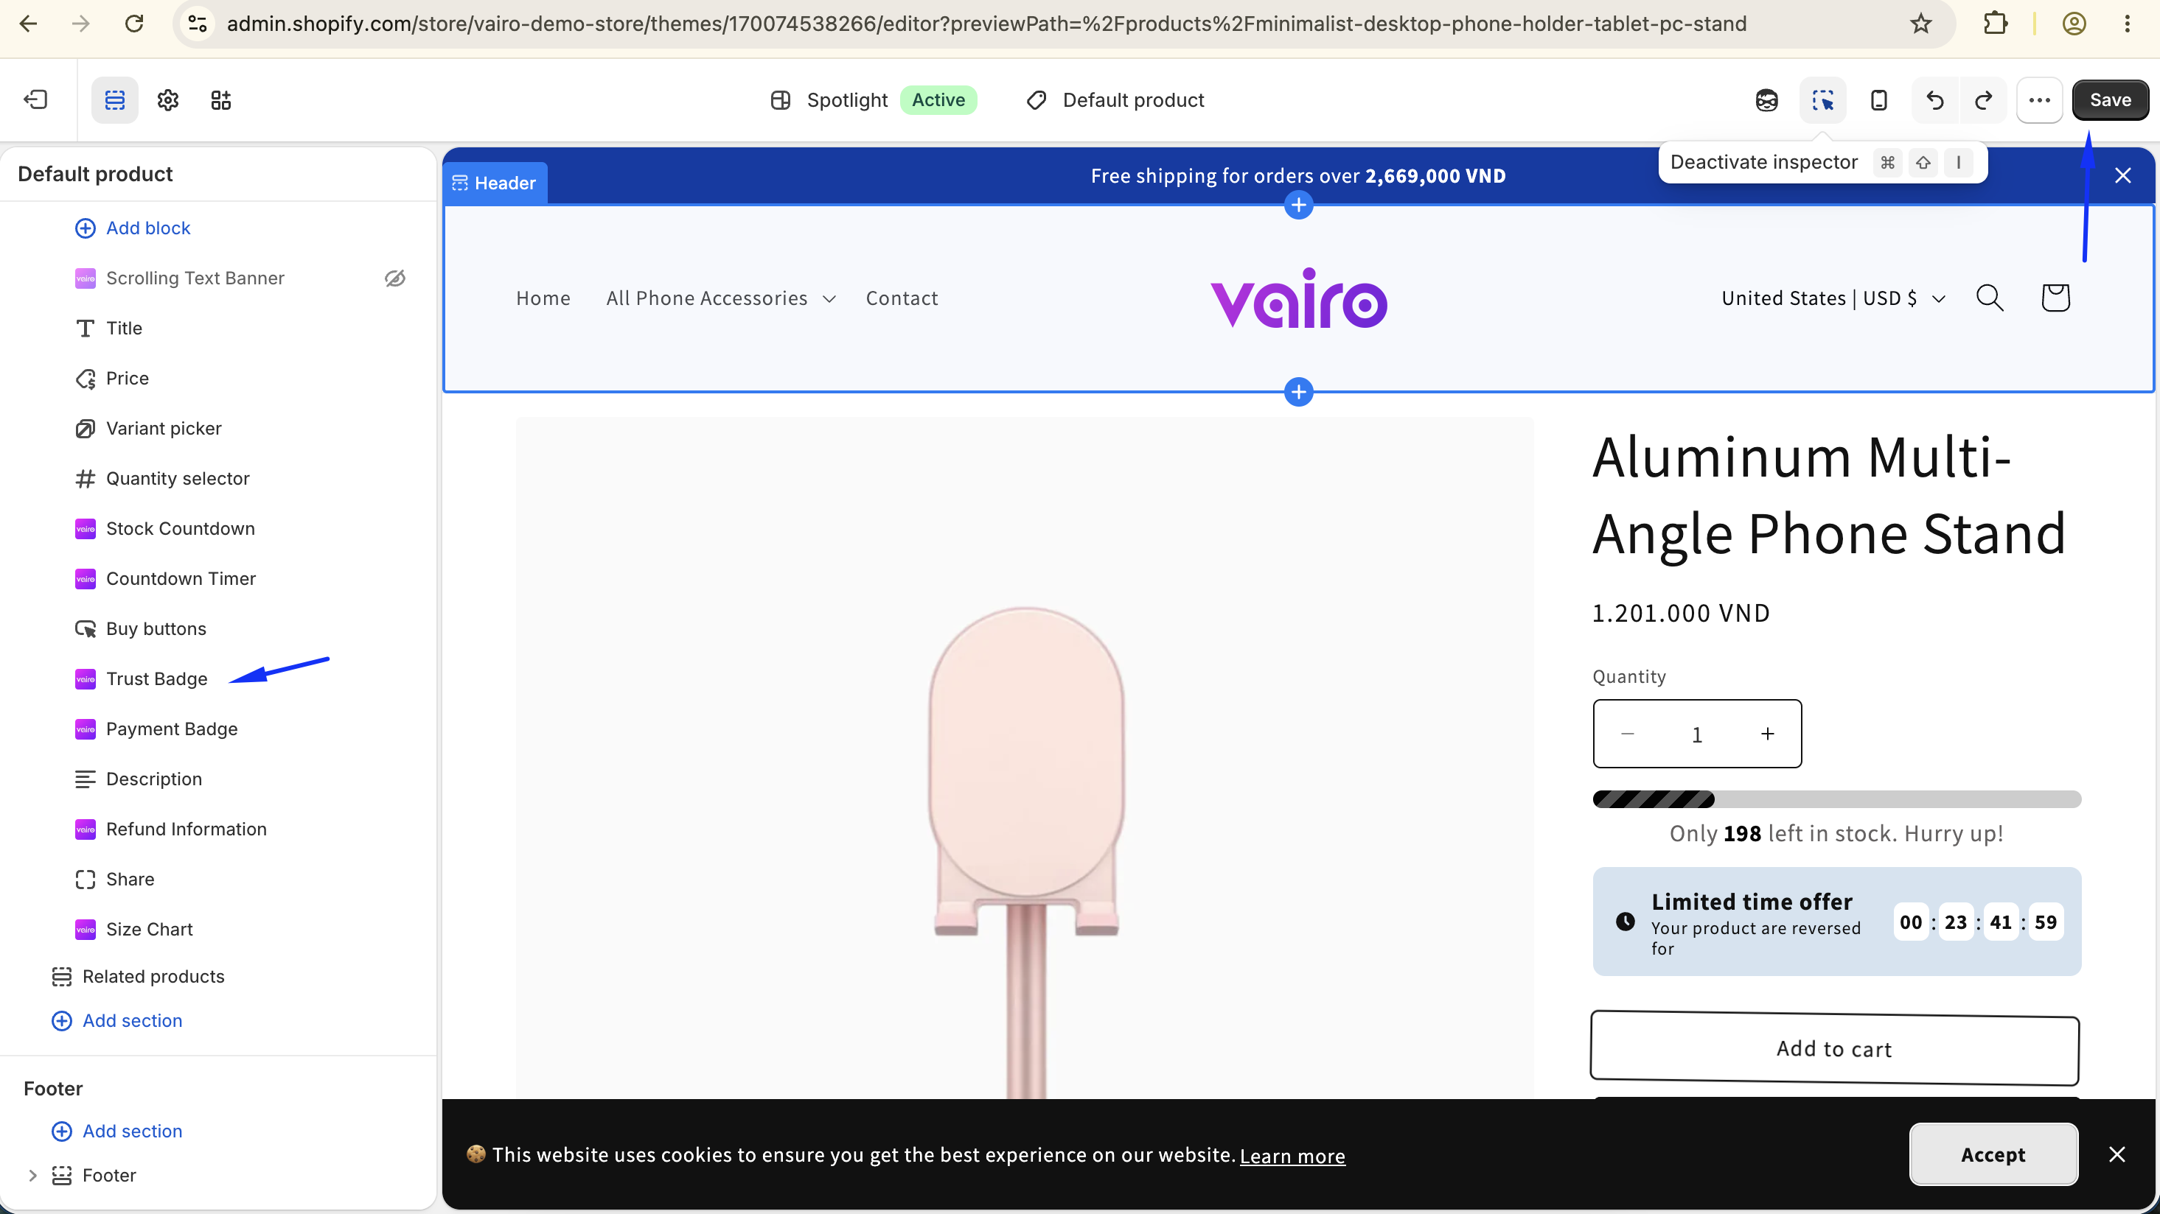Viewport: 2160px width, 1214px height.
Task: Expand the Footer section chevron
Action: coord(32,1176)
